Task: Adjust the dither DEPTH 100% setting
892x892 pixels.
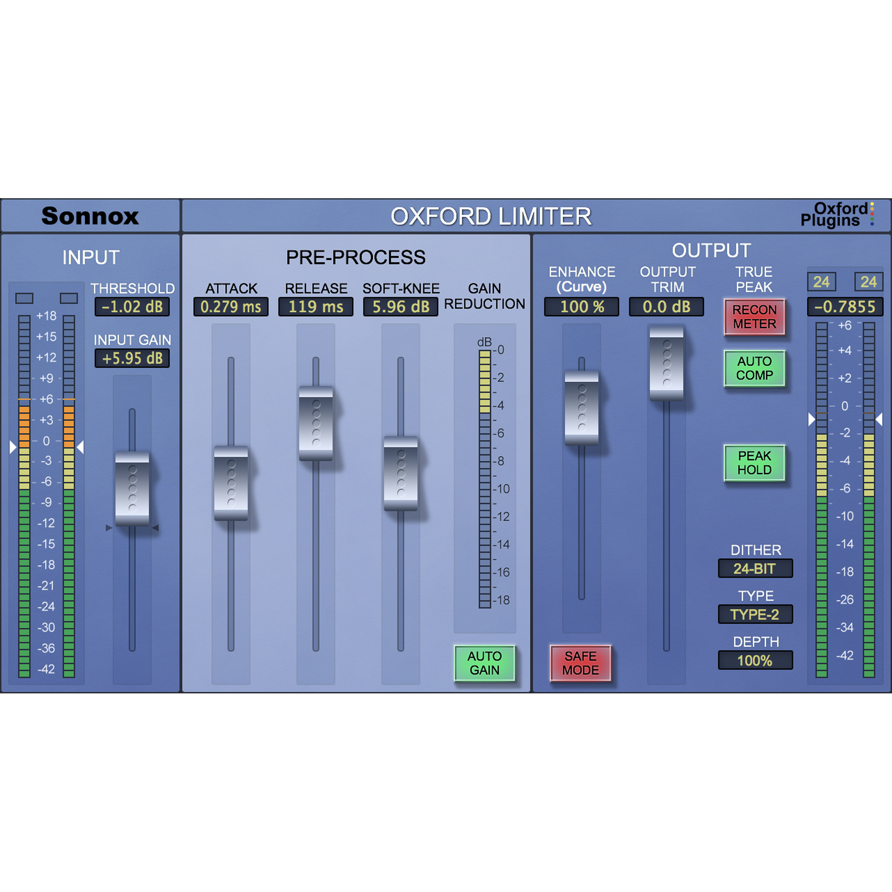Action: click(x=755, y=660)
